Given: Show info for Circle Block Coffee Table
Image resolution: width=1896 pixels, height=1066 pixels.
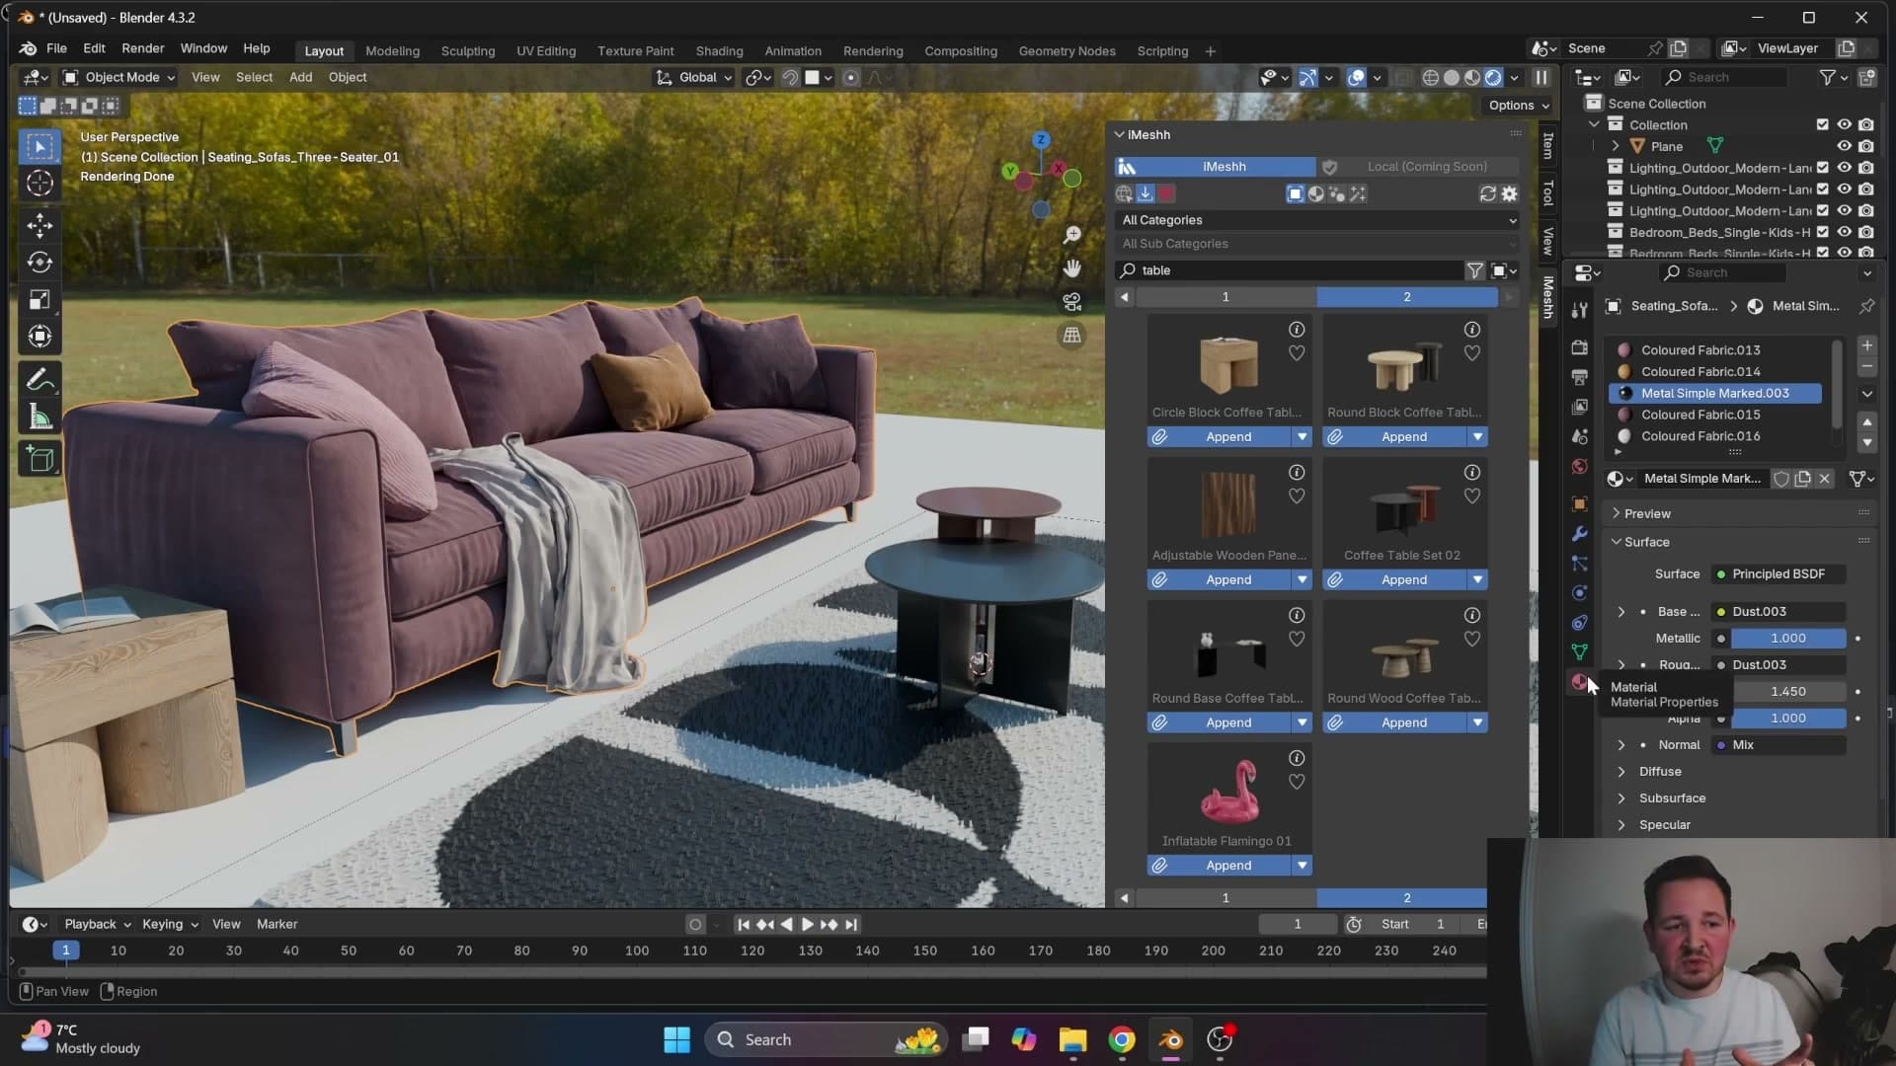Looking at the screenshot, I should point(1297,330).
